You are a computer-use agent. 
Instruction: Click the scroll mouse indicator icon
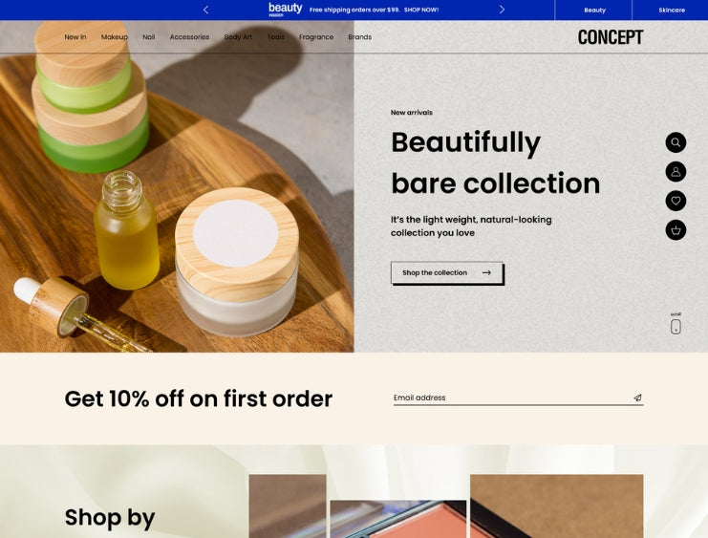point(676,327)
